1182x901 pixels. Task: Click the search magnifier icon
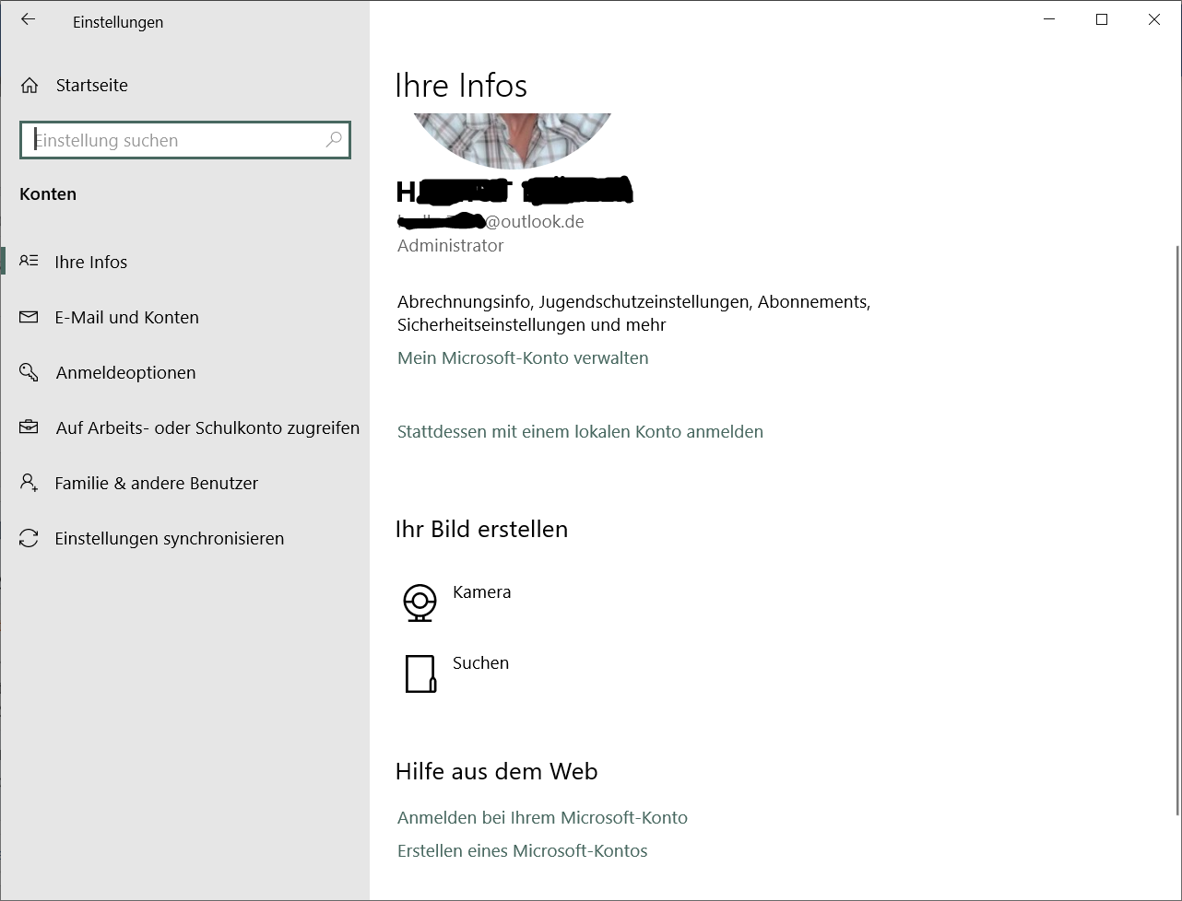point(334,139)
